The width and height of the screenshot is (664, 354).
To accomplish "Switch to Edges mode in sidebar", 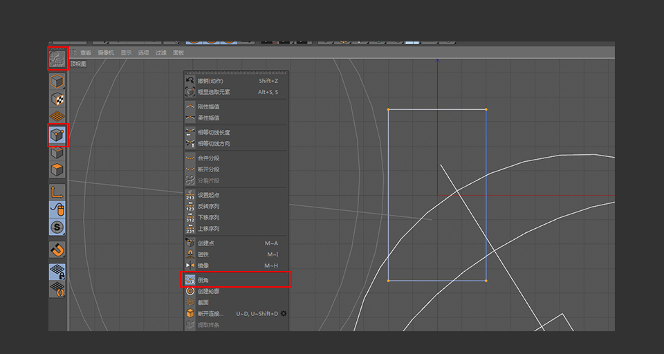I will (58, 153).
